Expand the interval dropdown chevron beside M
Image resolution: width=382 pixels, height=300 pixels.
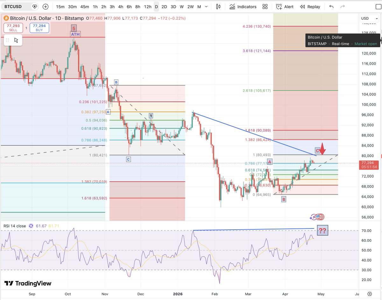point(206,6)
